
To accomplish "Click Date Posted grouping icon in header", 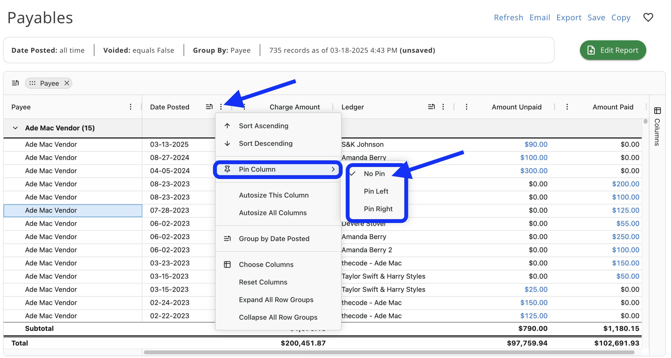I will (x=209, y=107).
